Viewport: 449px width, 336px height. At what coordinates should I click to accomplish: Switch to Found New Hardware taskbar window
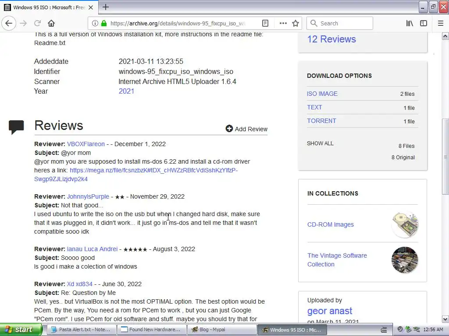(x=152, y=329)
